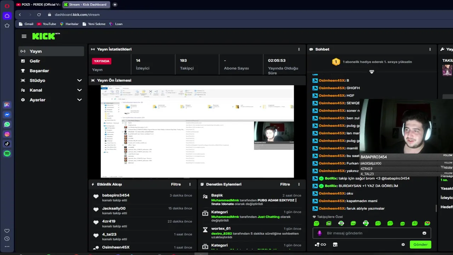Viewport: 453px width, 255px height.
Task: Reload the page with the refresh icon
Action: click(39, 15)
